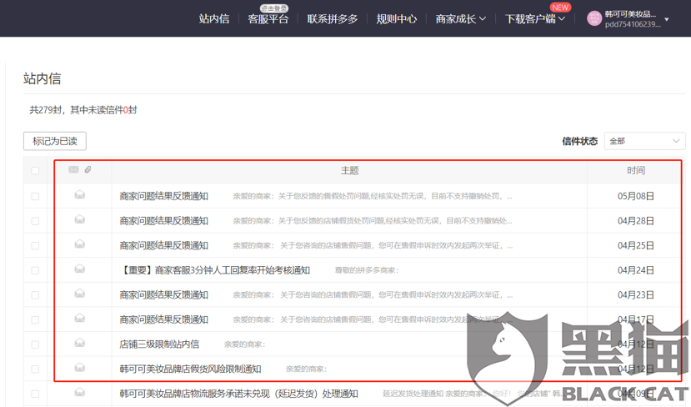Click 点击登录 badge above 客服平台
Screen dimensions: 691x407
point(274,8)
